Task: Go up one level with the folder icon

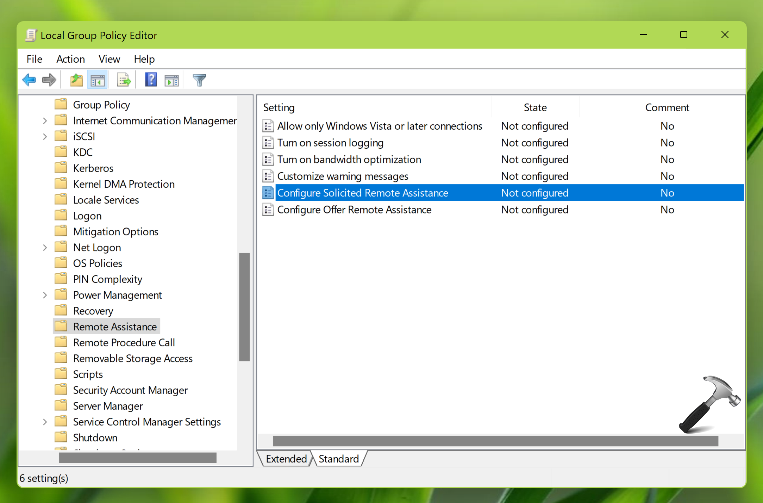Action: point(76,80)
